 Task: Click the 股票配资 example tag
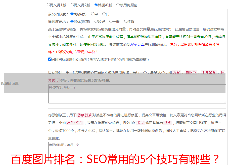(x=209, y=72)
